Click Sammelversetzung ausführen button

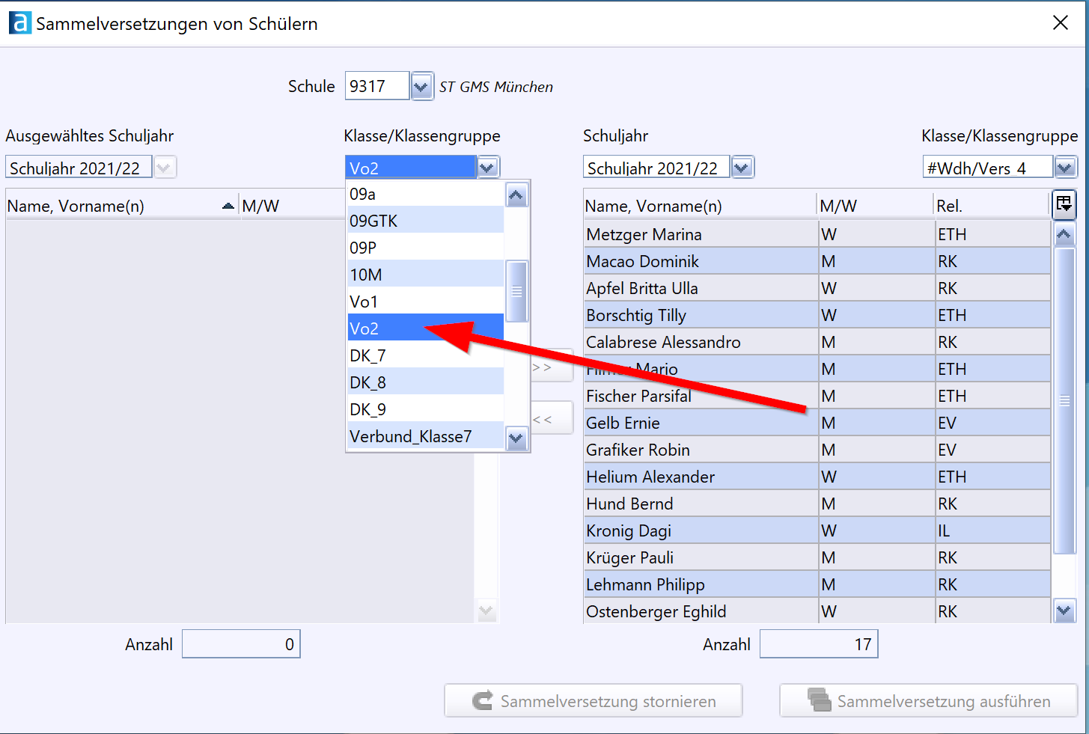click(929, 701)
